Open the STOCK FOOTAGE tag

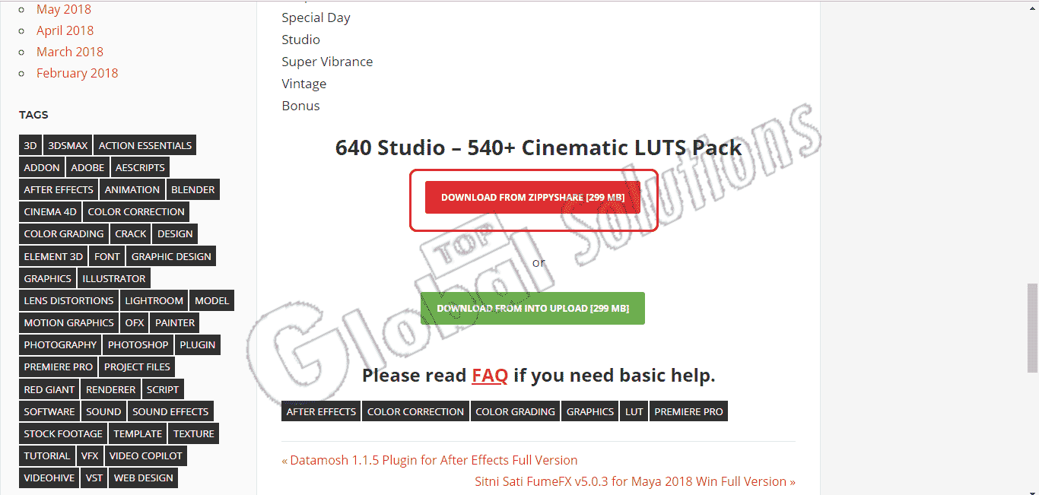coord(63,433)
